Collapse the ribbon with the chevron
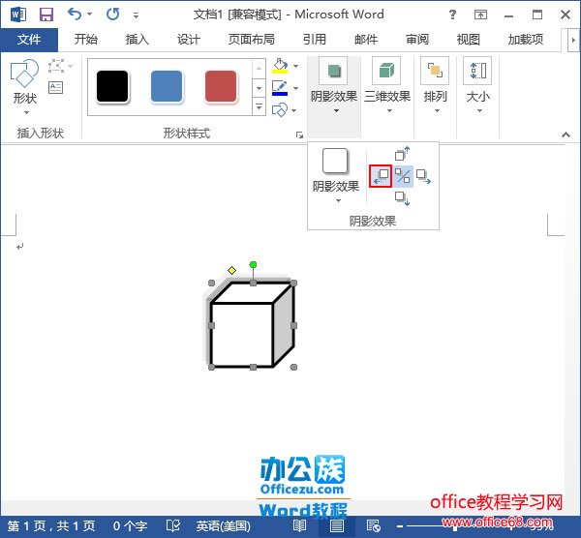 (566, 134)
